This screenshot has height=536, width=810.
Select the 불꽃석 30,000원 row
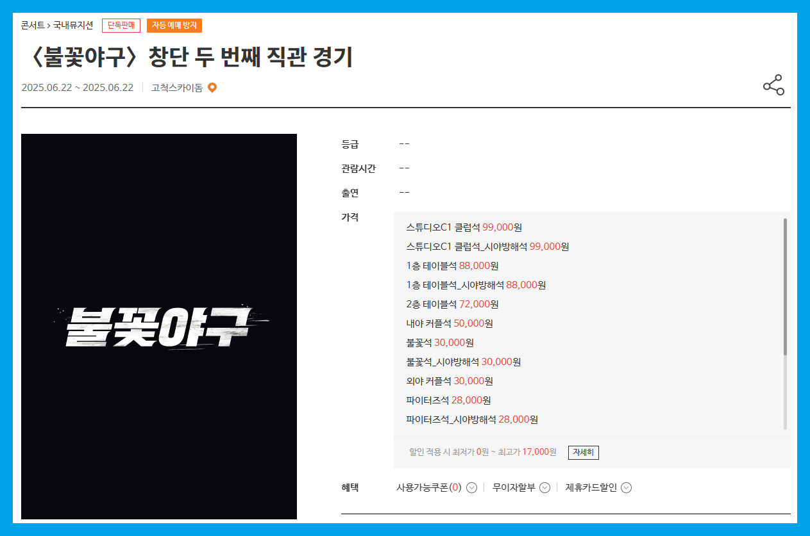point(440,343)
